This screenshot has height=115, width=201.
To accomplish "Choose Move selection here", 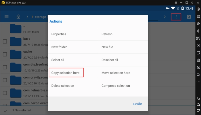I will [x=116, y=73].
